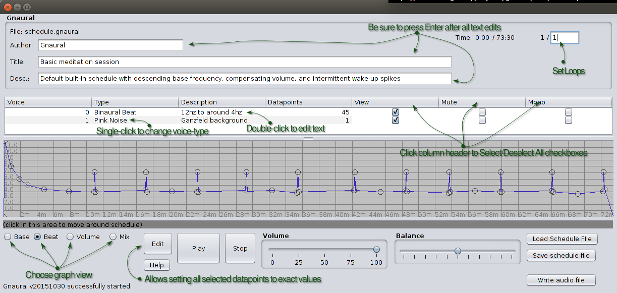Uncheck View checkbox for Binaural Beat voice
617x293 pixels.
tap(396, 112)
